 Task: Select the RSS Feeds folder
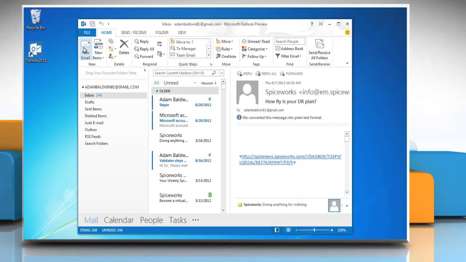[x=93, y=137]
